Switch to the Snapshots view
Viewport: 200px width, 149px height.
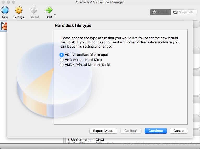(184, 12)
